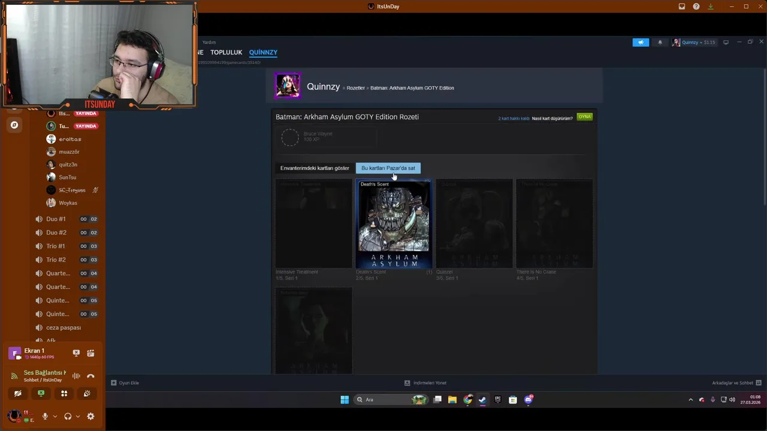
Task: Toggle Discord microphone mute
Action: (x=45, y=416)
